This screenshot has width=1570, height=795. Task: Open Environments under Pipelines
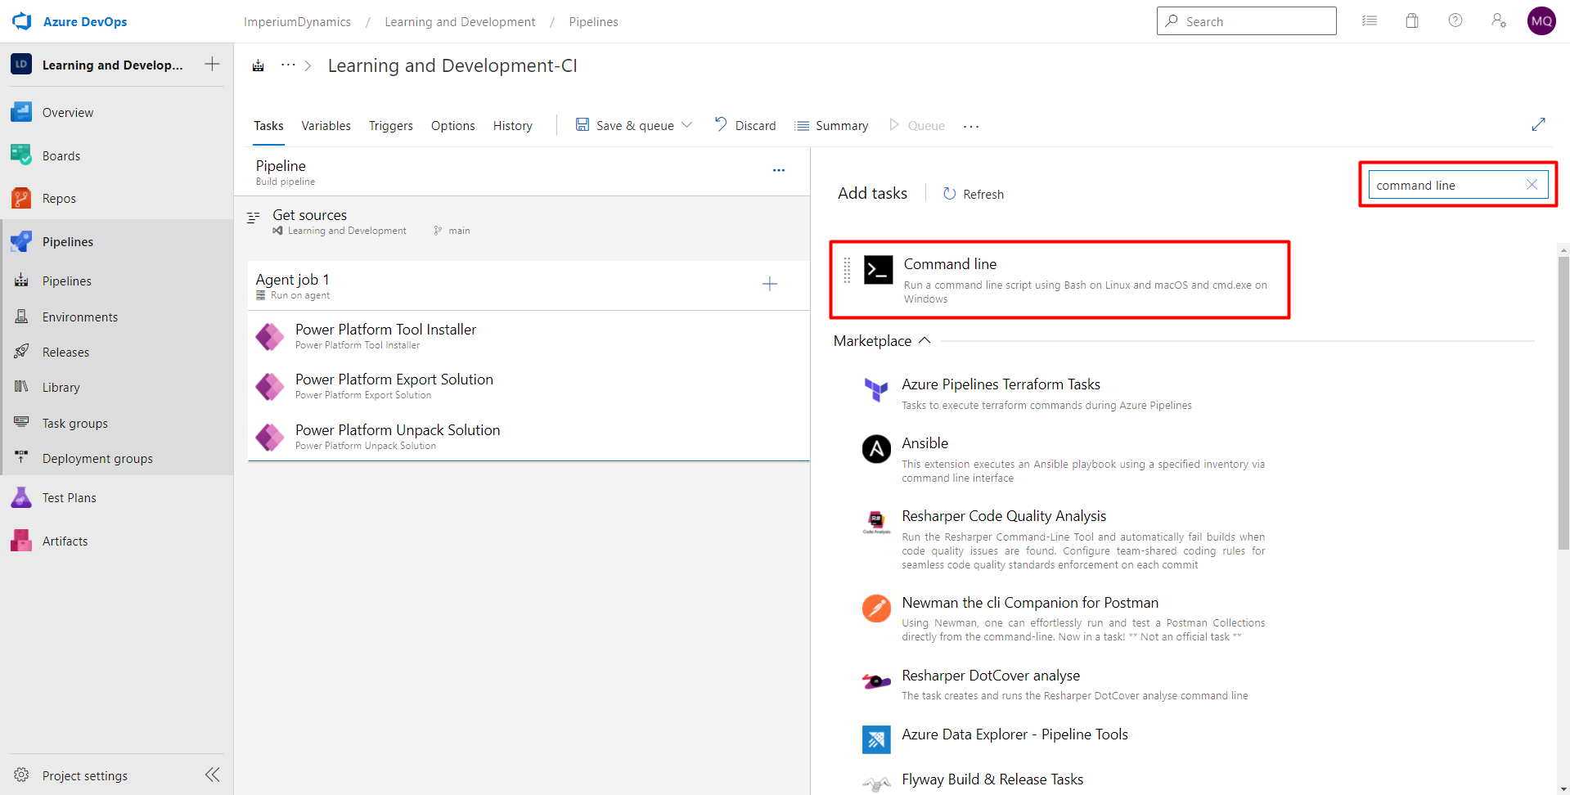pyautogui.click(x=79, y=317)
